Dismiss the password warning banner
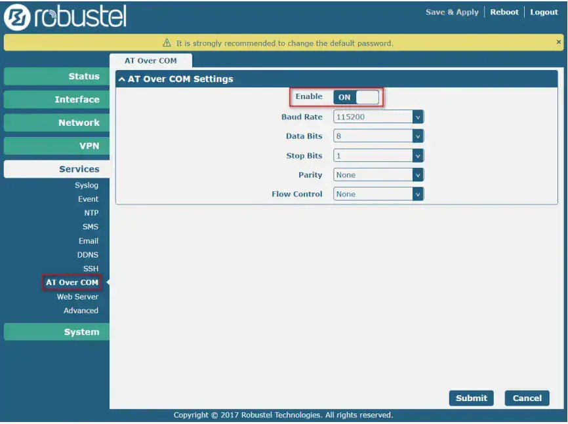Image resolution: width=568 pixels, height=424 pixels. click(x=558, y=42)
